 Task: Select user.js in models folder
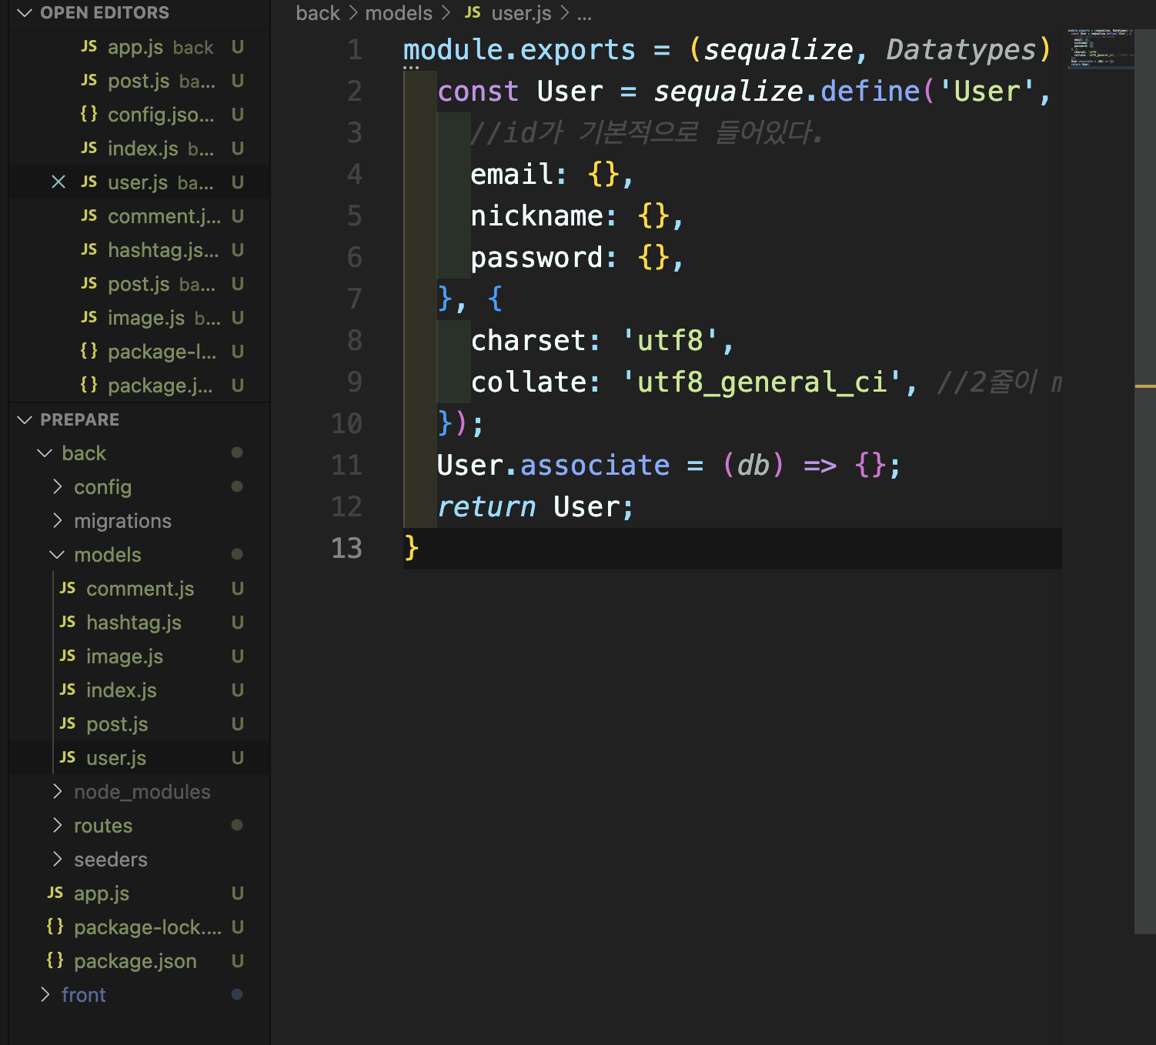pyautogui.click(x=139, y=758)
